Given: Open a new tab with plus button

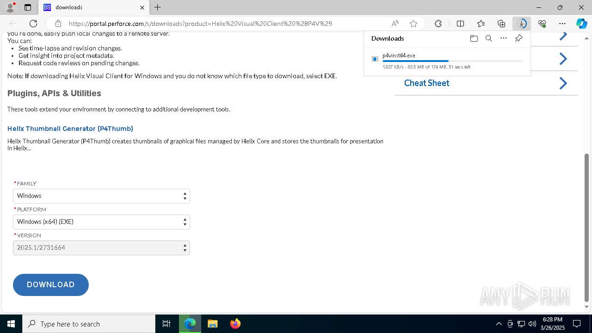Looking at the screenshot, I should click(158, 7).
